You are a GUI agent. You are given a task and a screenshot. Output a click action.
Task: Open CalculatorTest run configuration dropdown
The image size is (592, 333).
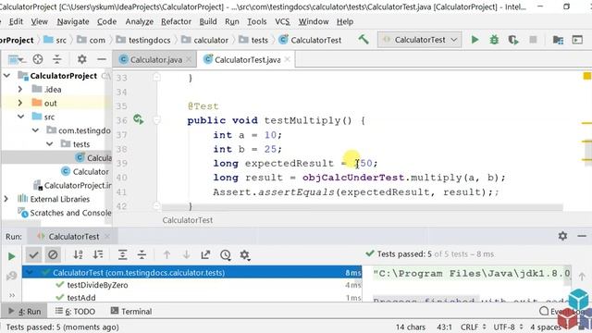(419, 40)
